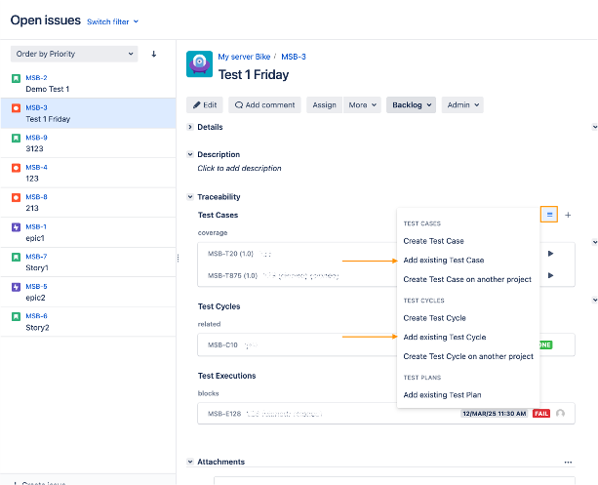
Task: Open the Attachments ellipsis options
Action: (568, 462)
